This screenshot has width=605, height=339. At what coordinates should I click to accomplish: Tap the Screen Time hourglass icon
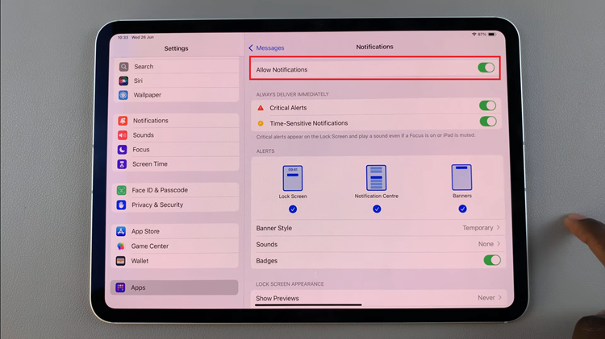coord(122,164)
